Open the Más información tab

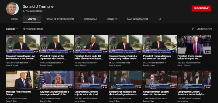pos(138,19)
